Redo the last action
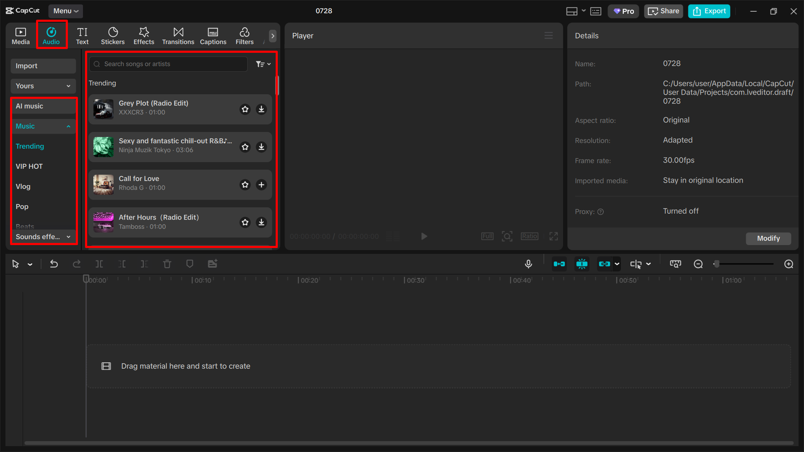Screen dimensions: 804x452 (x=77, y=264)
